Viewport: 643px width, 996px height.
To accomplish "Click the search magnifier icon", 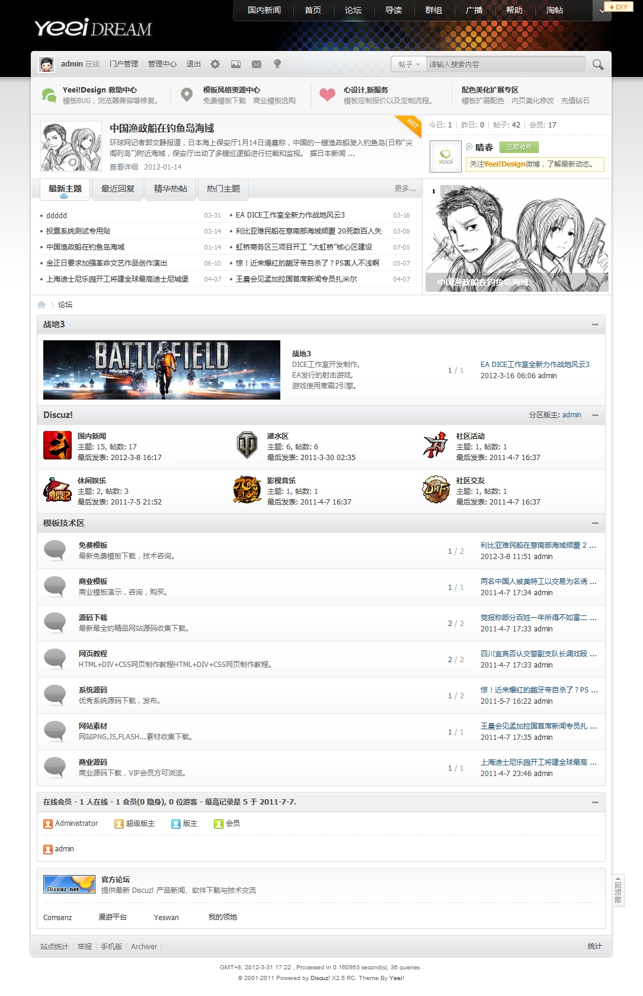I will coord(598,64).
